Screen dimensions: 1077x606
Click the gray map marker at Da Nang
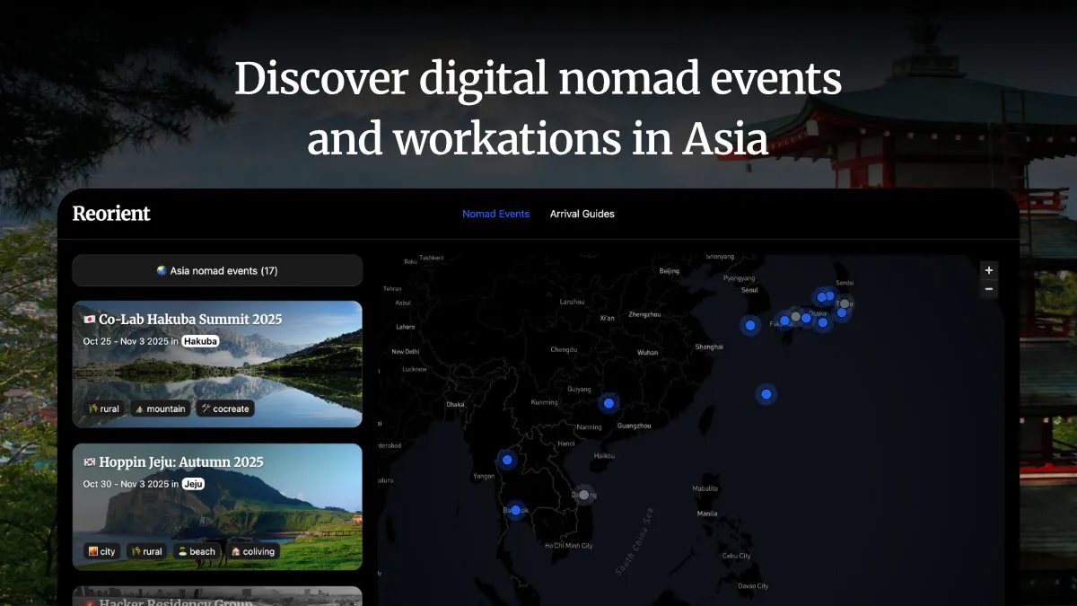tap(584, 495)
